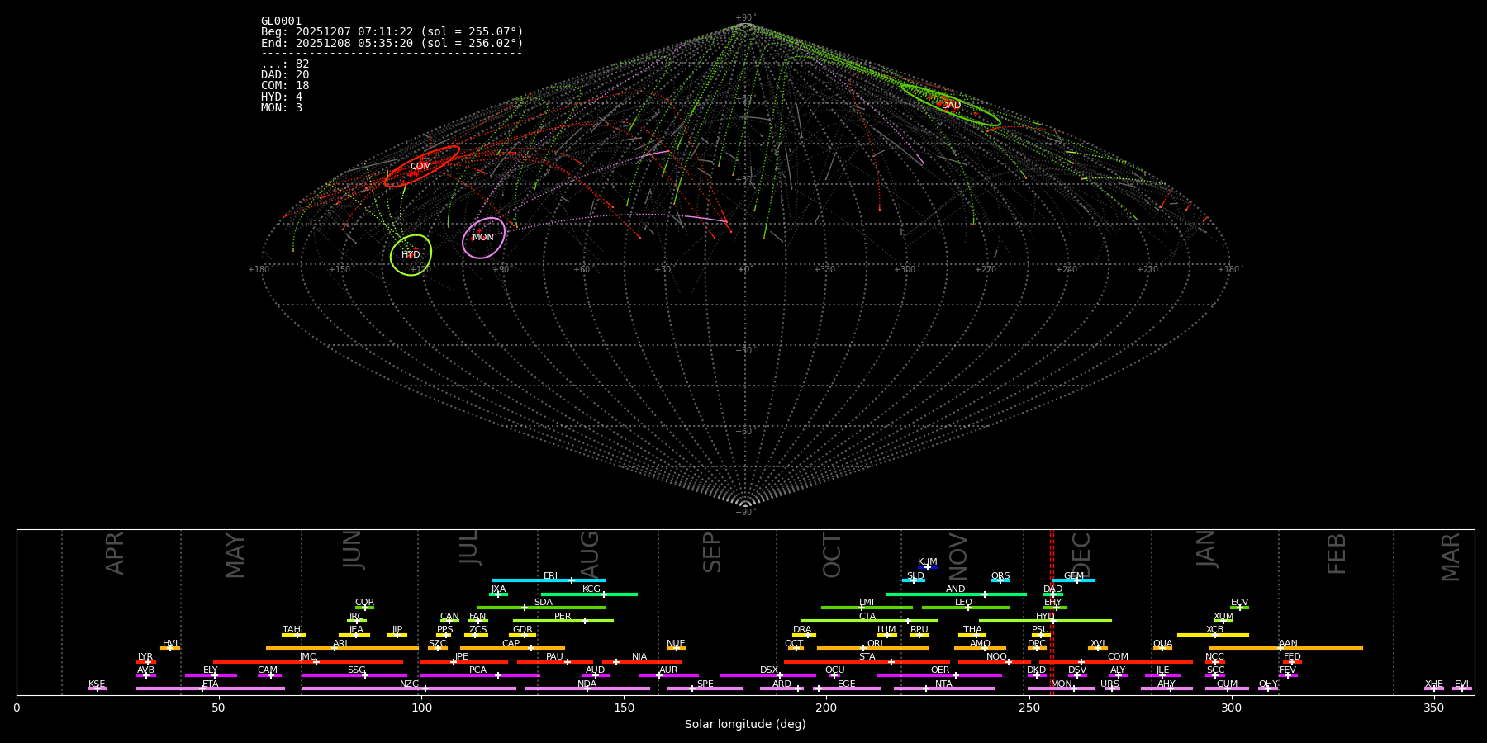
Task: Select the AAN orange activity bar
Action: tap(1285, 648)
